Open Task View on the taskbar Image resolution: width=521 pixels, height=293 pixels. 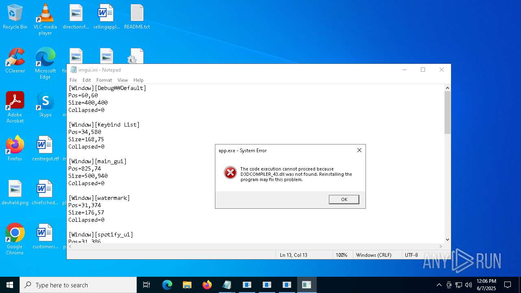[x=147, y=285]
